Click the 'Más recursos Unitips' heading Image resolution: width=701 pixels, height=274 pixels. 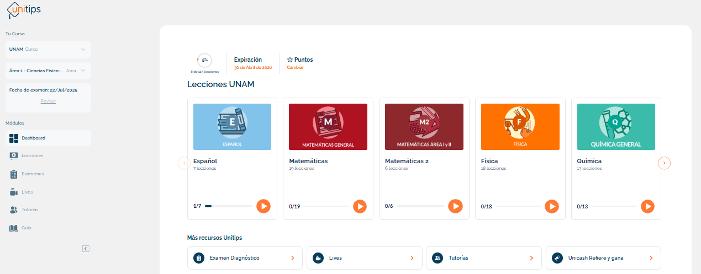click(x=214, y=238)
